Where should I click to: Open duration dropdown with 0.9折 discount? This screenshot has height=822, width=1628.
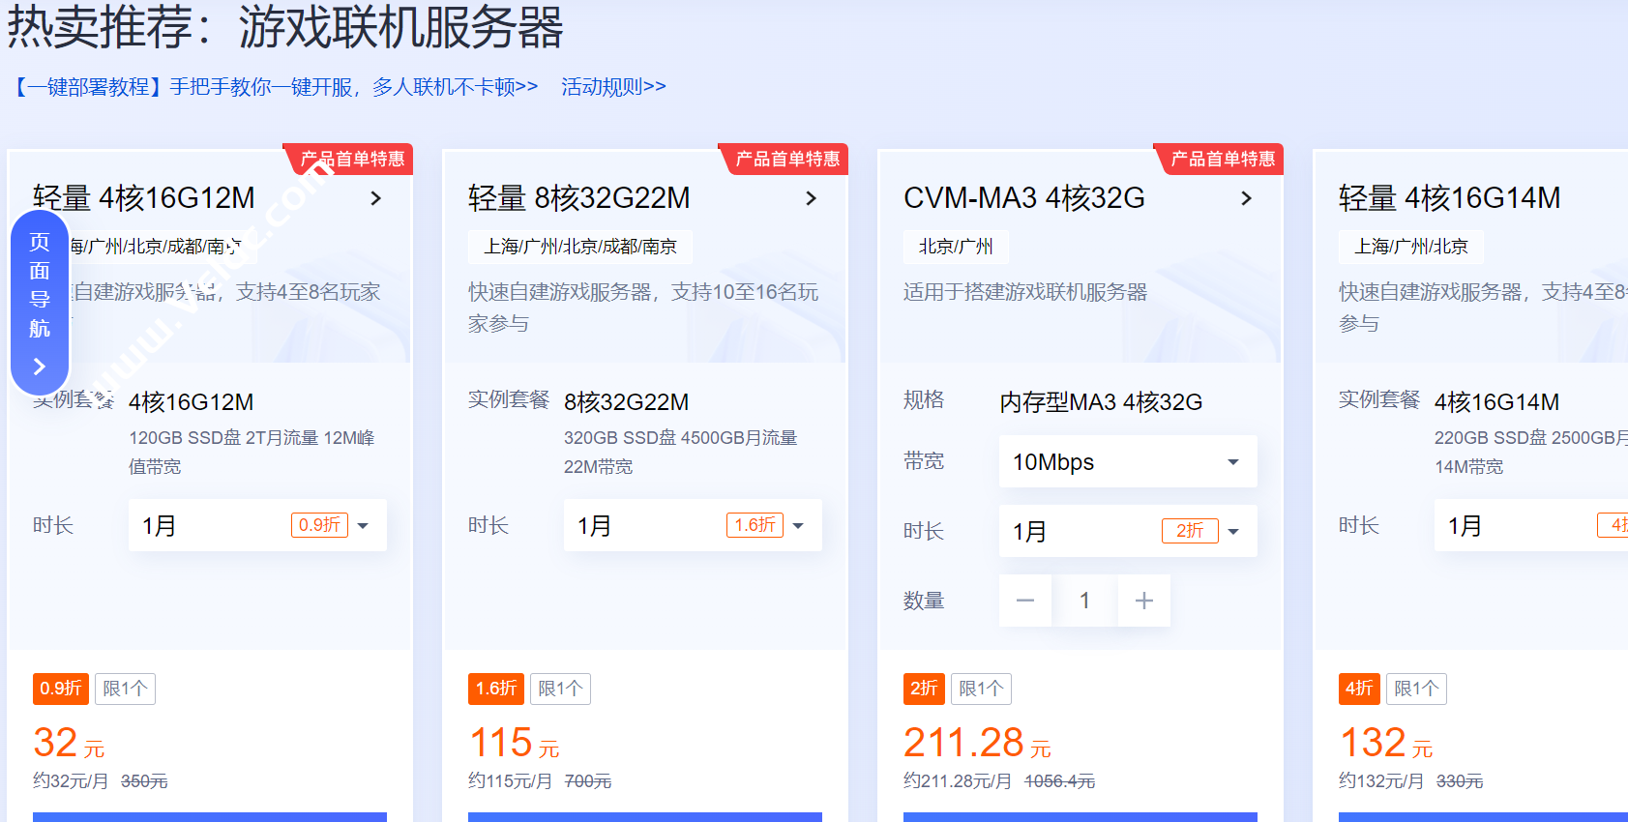(257, 525)
